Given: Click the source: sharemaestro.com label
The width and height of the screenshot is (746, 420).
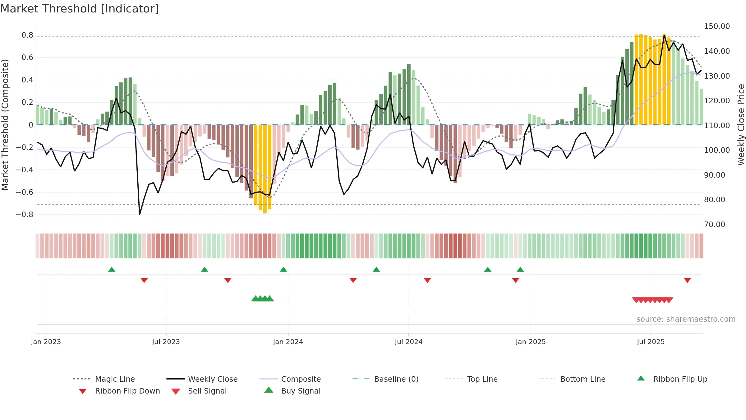Looking at the screenshot, I should click(686, 319).
